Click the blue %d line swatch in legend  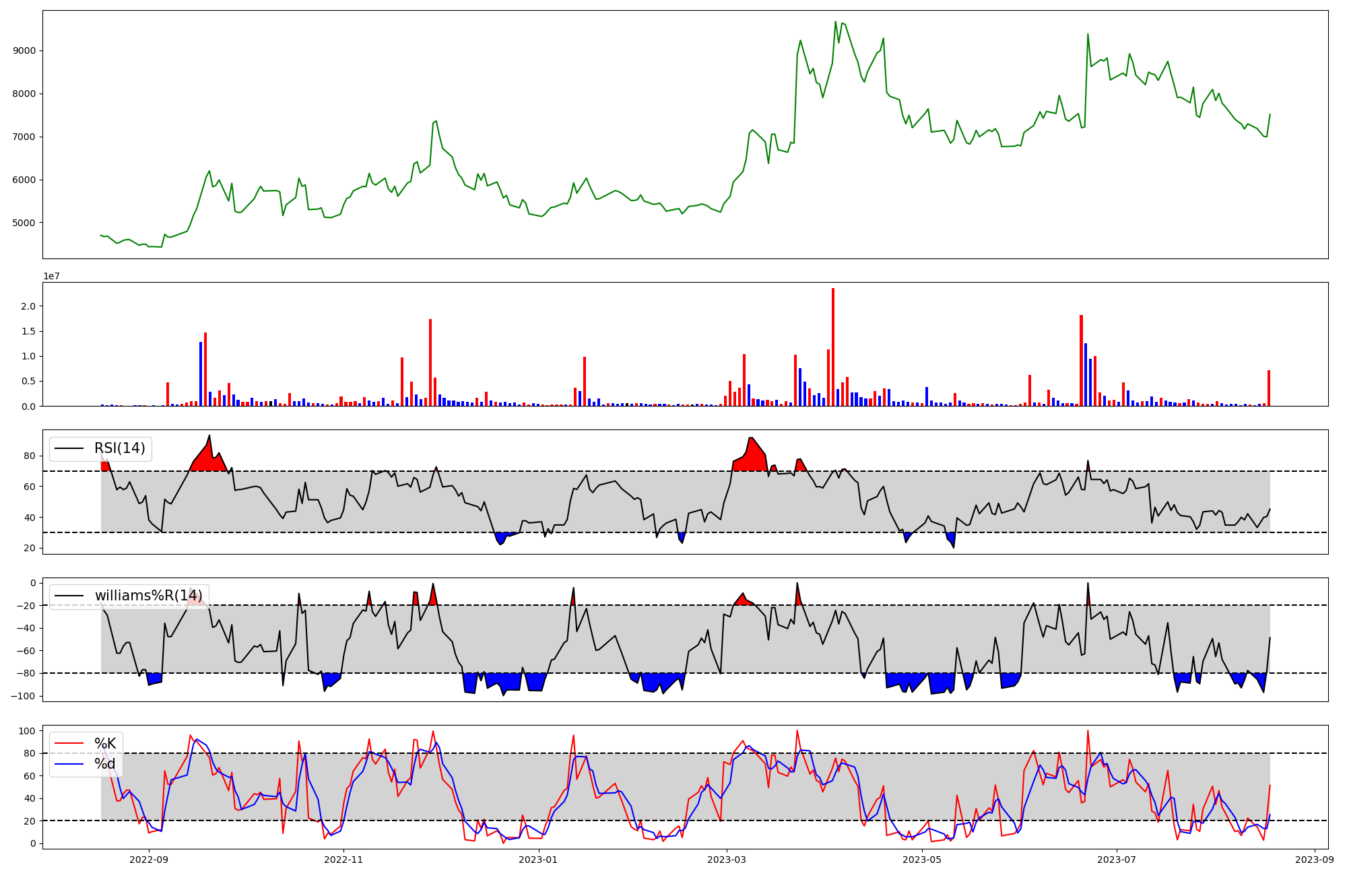tap(69, 764)
